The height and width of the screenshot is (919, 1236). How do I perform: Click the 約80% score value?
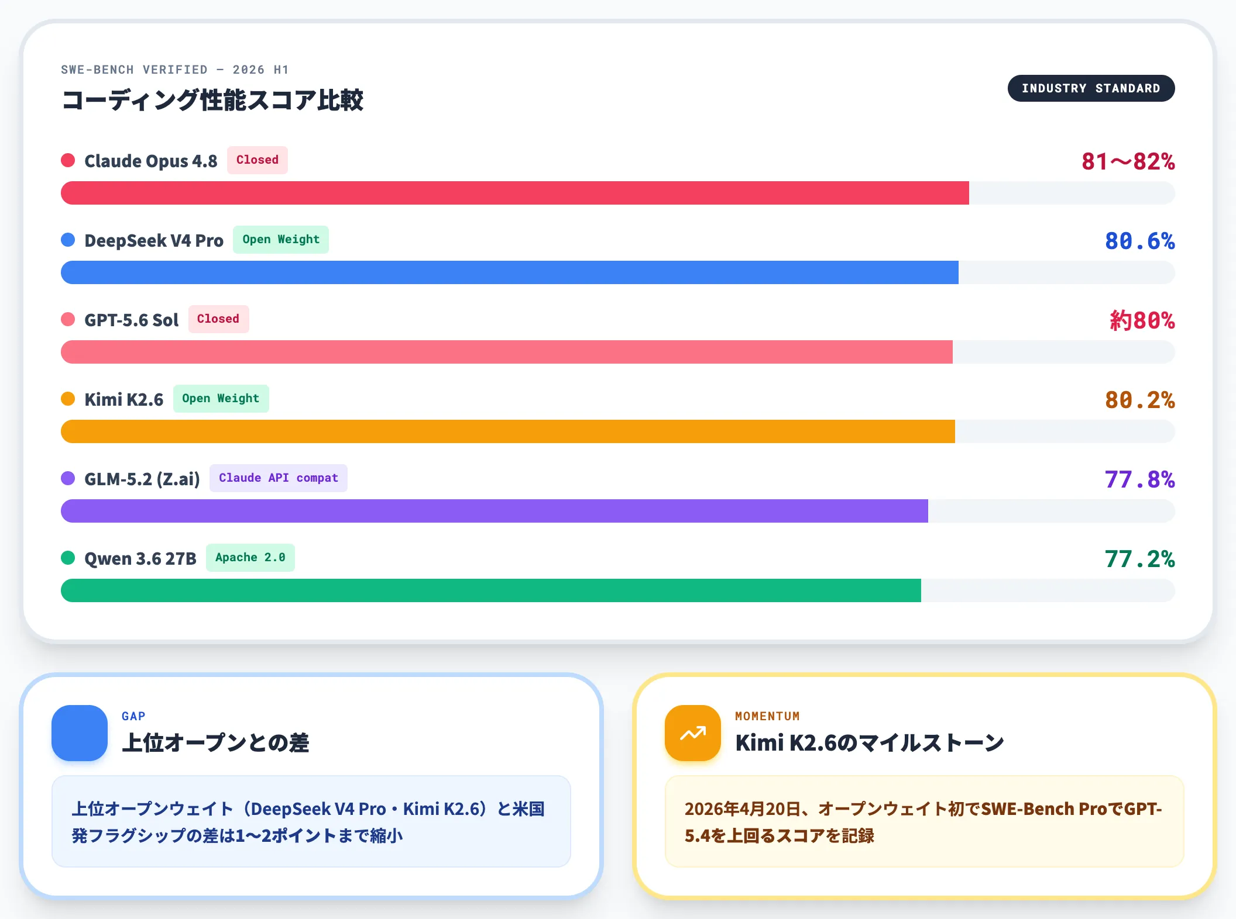tap(1142, 320)
